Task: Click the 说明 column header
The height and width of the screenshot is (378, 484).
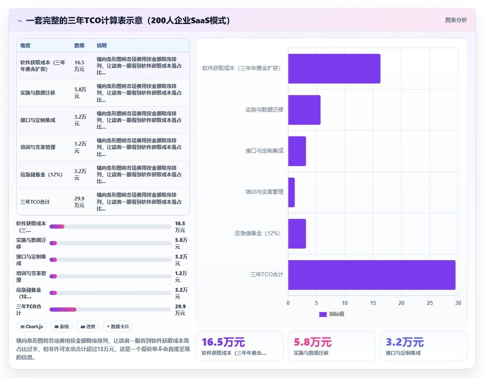Action: [x=101, y=46]
